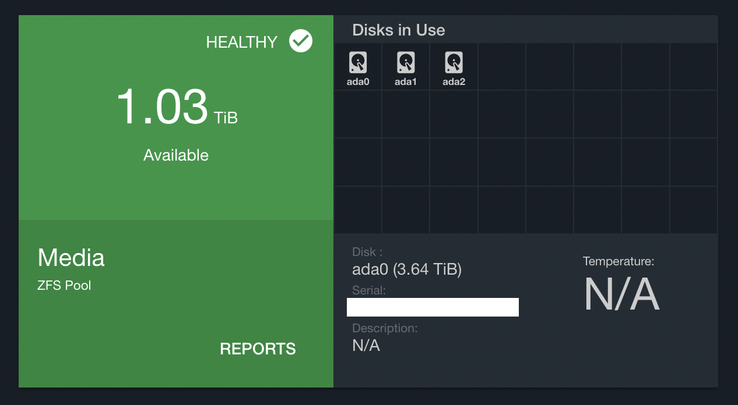Click the redacted Serial number field
Screen dimensions: 738x405
(433, 307)
